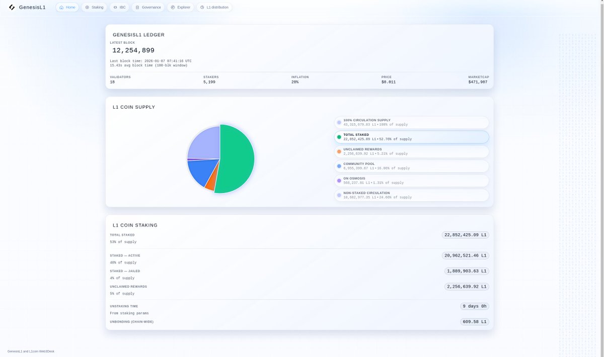
Task: Click the blue Community Pool legend dot
Action: 339,166
